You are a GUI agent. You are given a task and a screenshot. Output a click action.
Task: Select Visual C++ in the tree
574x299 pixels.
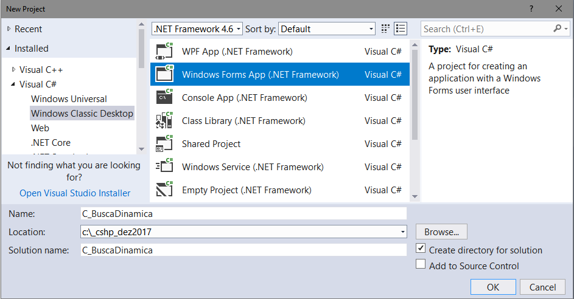click(x=41, y=69)
